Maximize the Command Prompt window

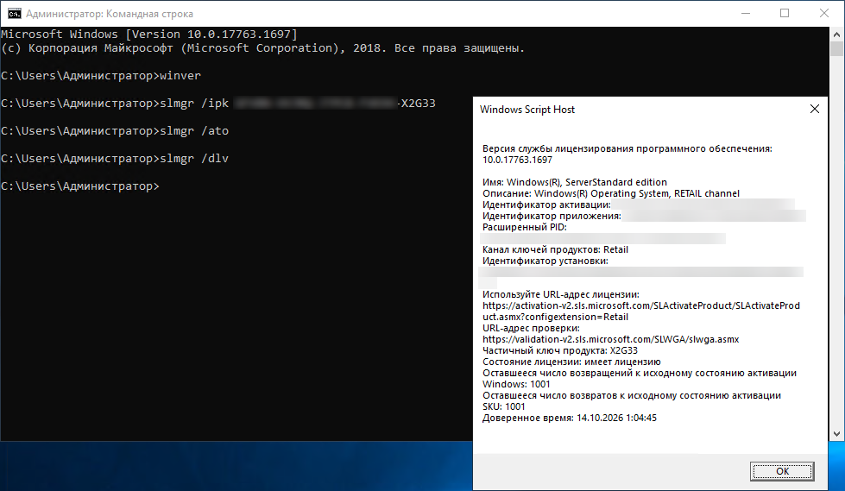(x=784, y=14)
